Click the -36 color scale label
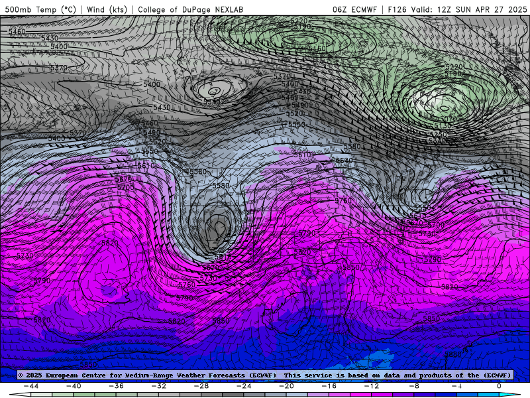This screenshot has height=398, width=530. coord(116,386)
